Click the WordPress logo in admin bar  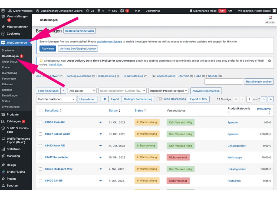pyautogui.click(x=3, y=11)
